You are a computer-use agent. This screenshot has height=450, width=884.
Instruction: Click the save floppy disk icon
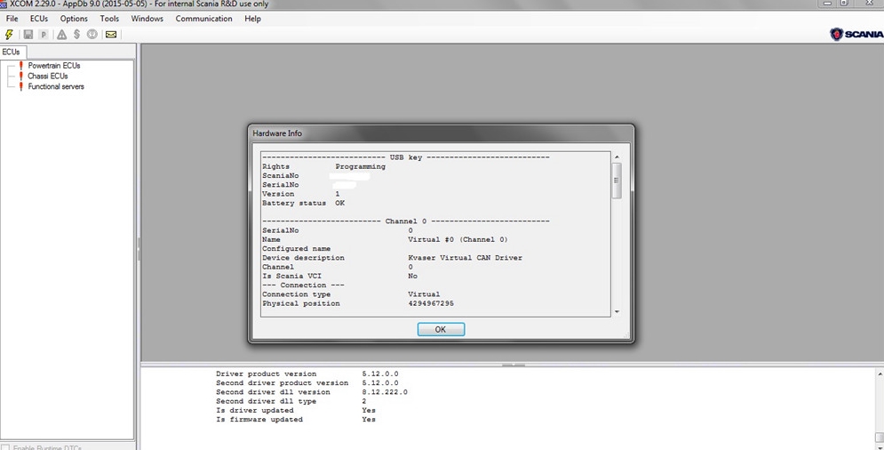[x=28, y=35]
